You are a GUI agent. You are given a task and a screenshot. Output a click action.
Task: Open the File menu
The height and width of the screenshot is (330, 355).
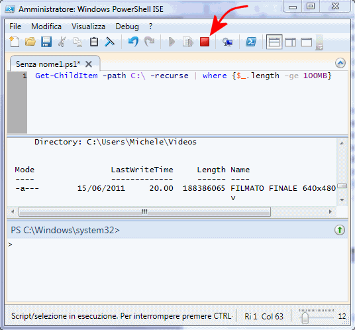coord(15,27)
